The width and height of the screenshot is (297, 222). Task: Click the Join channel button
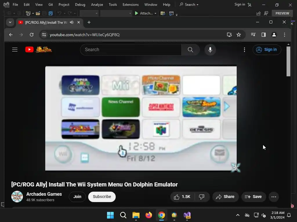click(x=77, y=197)
